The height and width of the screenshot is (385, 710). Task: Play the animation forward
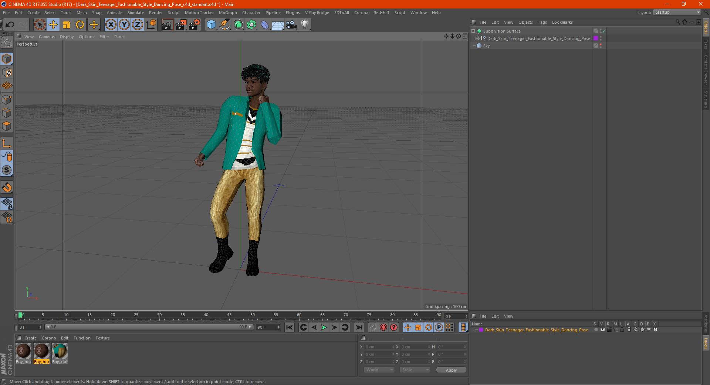tap(324, 327)
